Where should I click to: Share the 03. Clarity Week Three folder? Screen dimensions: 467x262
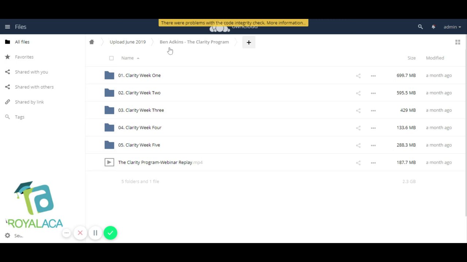[358, 111]
